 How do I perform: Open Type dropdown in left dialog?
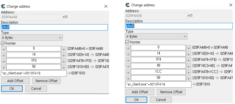click(32, 38)
